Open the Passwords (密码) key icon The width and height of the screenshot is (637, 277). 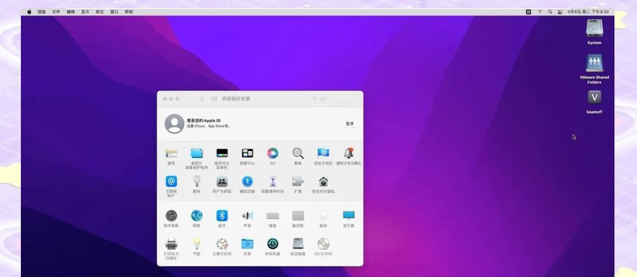(x=197, y=181)
